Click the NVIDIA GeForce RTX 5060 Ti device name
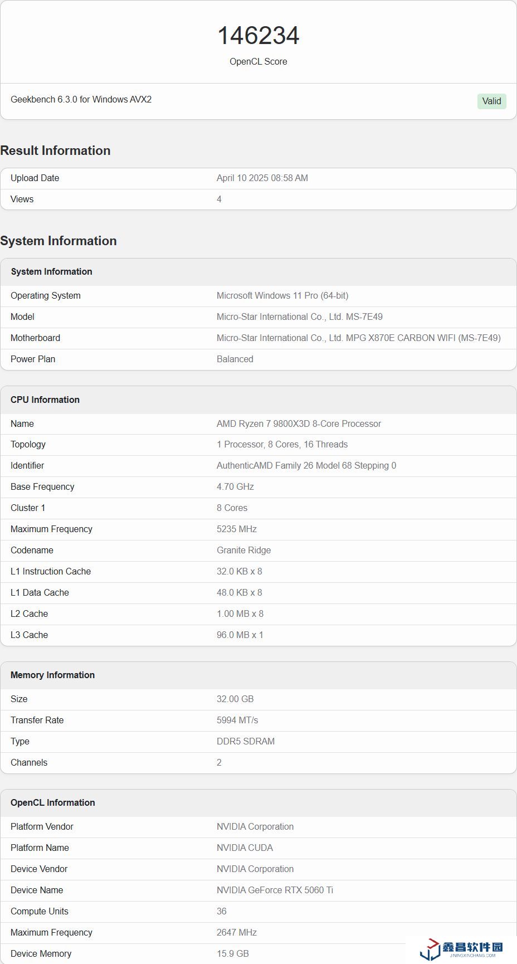This screenshot has width=517, height=964. click(x=275, y=890)
